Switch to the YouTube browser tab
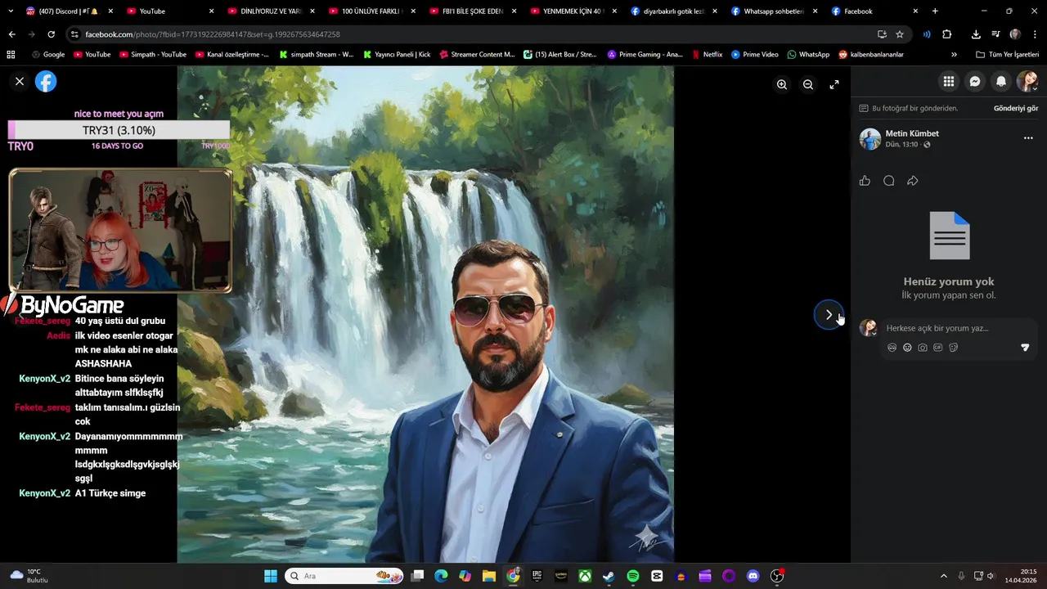This screenshot has height=589, width=1047. pos(170,11)
